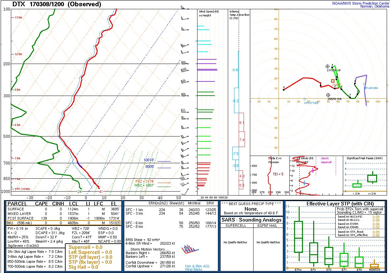Click 'Left Supercell = 0.0'

point(90,252)
